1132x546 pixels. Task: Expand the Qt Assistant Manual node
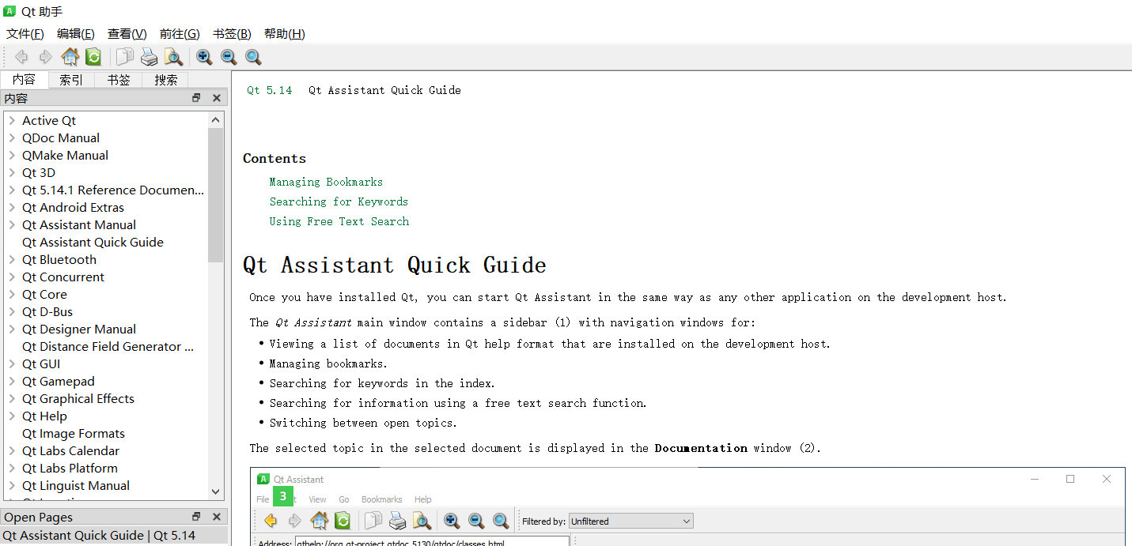pyautogui.click(x=12, y=225)
